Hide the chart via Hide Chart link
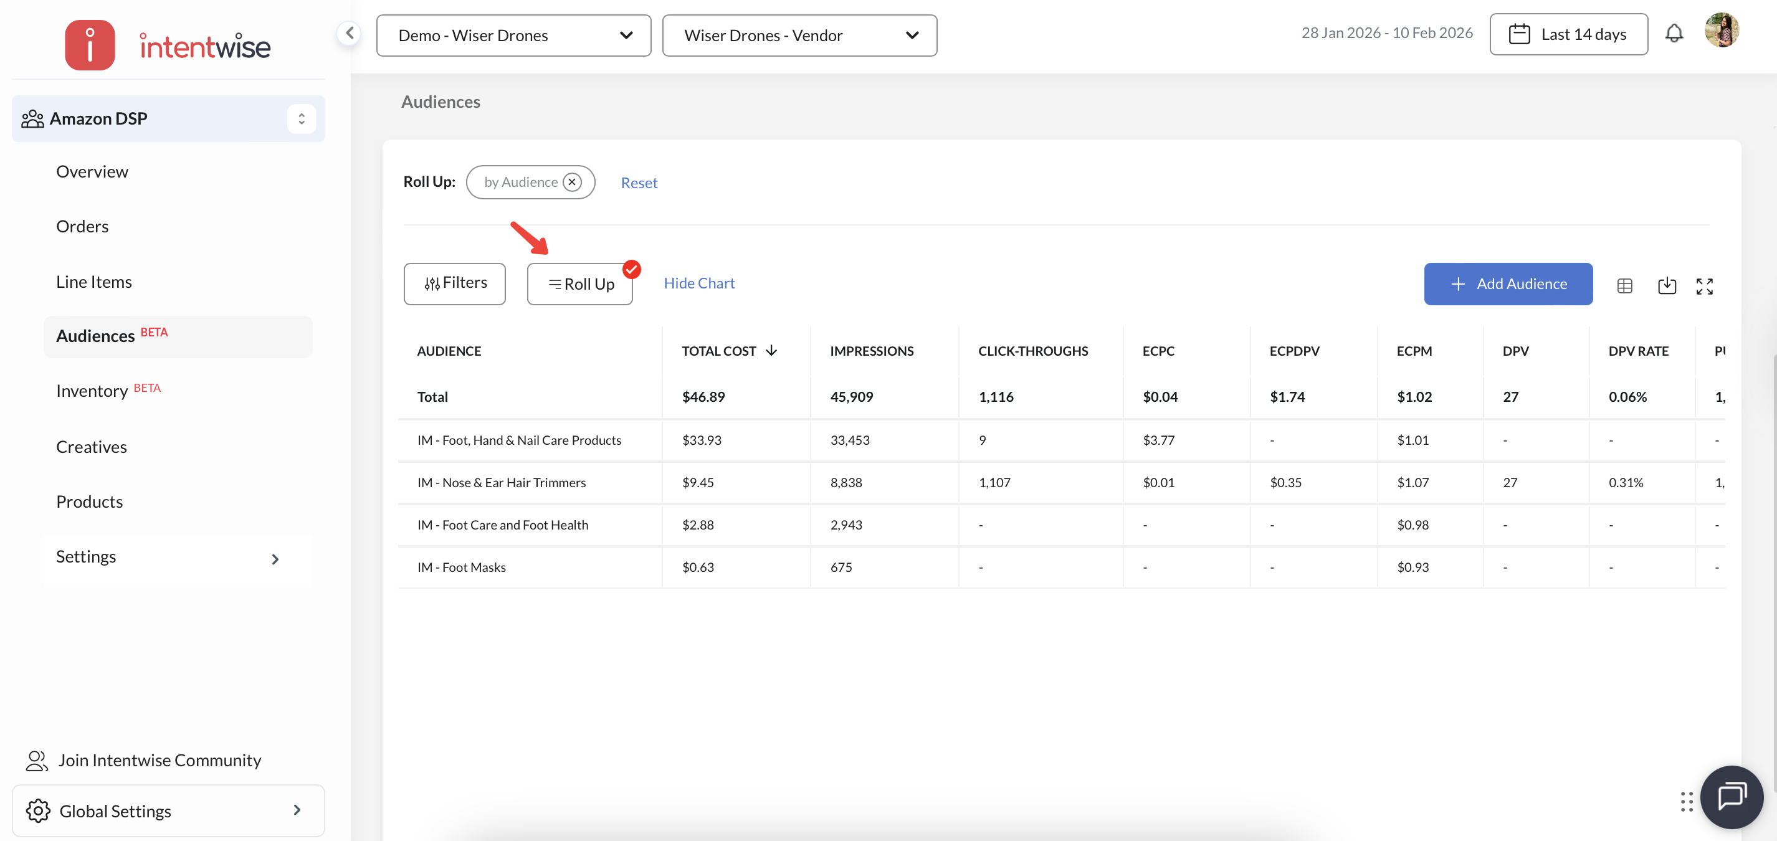1777x841 pixels. (x=699, y=283)
